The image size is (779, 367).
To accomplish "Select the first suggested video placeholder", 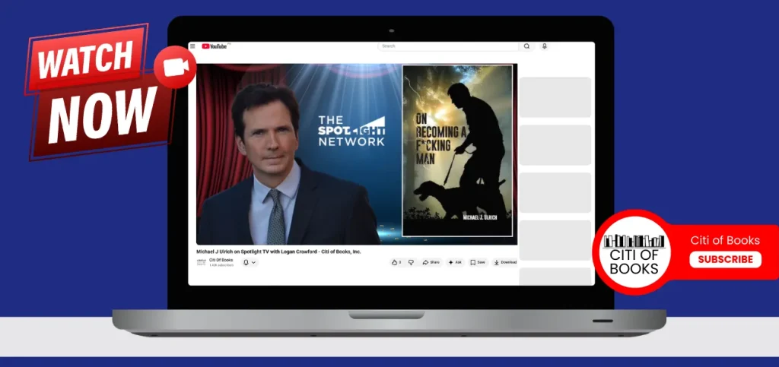I will point(555,97).
